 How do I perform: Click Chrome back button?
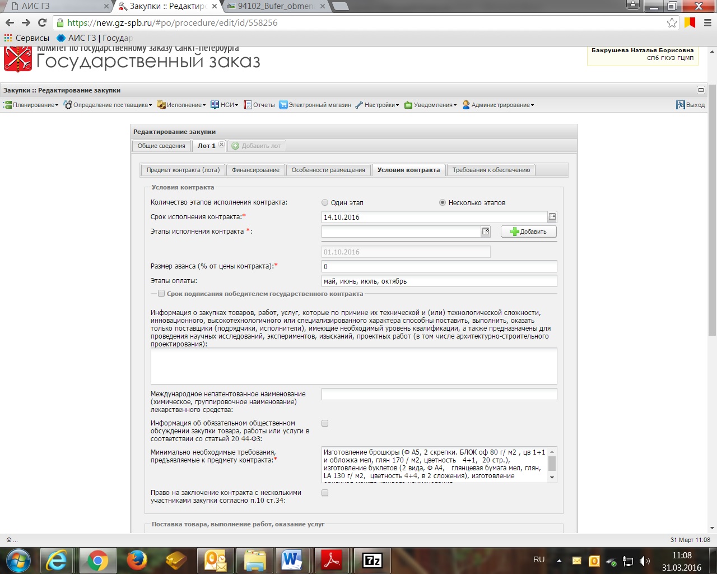click(10, 22)
